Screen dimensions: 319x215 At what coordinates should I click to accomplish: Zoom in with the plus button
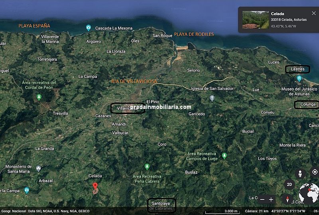[271, 200]
